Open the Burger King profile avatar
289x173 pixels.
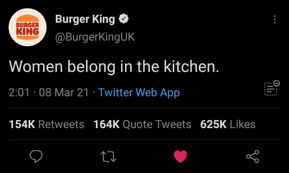click(x=28, y=27)
